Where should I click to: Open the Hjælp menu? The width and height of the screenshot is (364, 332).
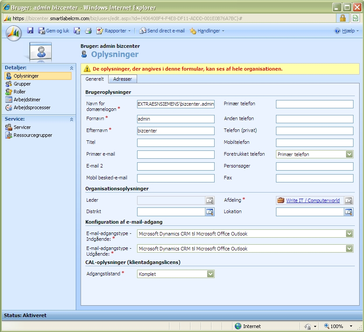pos(346,31)
